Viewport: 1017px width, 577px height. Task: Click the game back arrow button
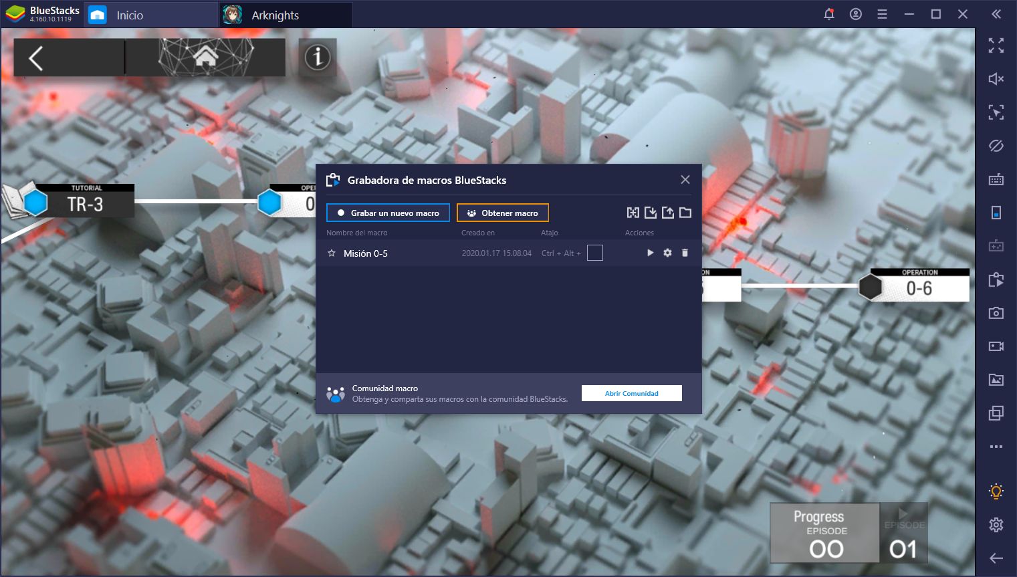[x=36, y=58]
